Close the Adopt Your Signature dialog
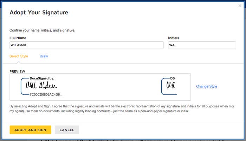Viewport: 246px width, 141px height. [240, 6]
